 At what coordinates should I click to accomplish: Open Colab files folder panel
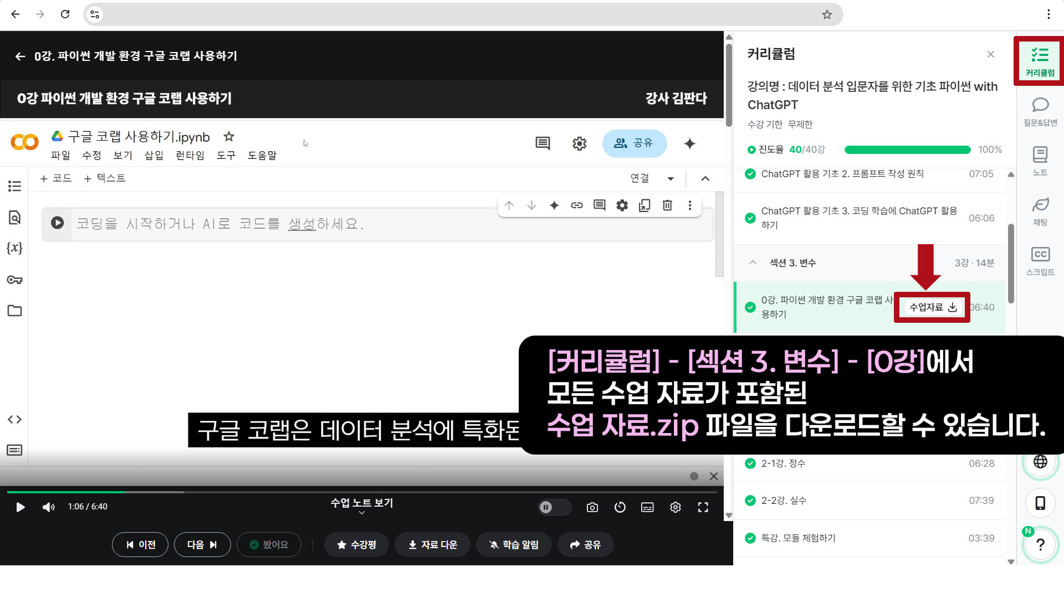[x=14, y=311]
